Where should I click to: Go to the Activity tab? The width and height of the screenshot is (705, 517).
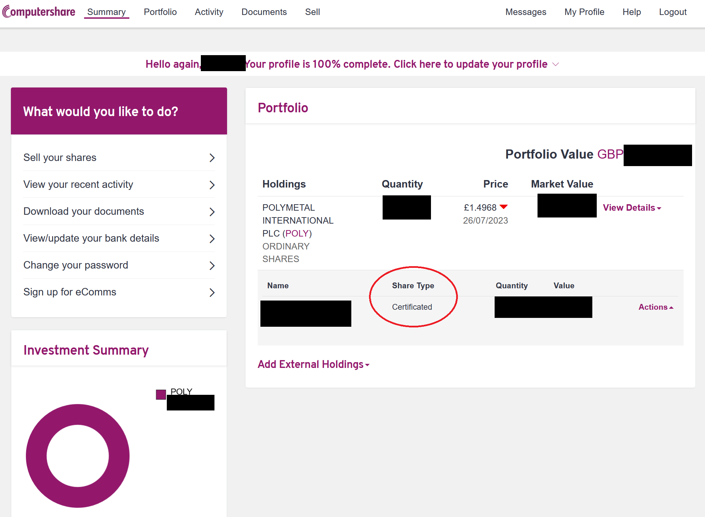pyautogui.click(x=209, y=12)
